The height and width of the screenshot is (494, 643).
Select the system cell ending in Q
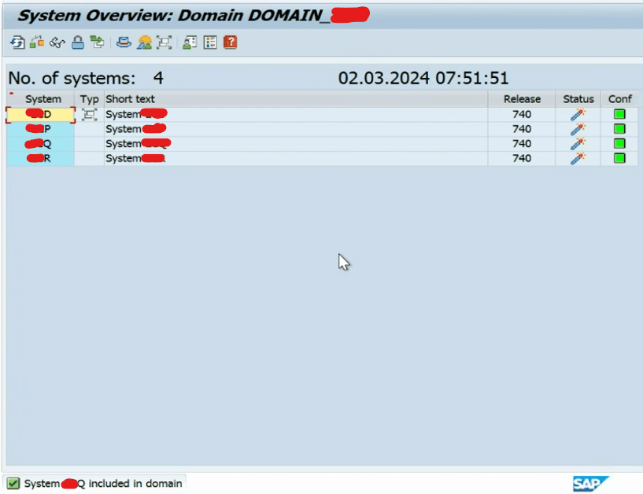click(x=41, y=144)
